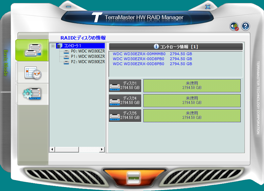Image resolution: width=264 pixels, height=191 pixels.
Task: Toggle the mute alarm speaker icon
Action: [x=234, y=26]
